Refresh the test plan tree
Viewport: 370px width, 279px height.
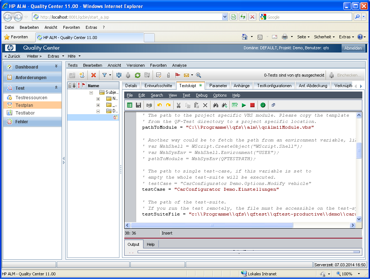138,75
